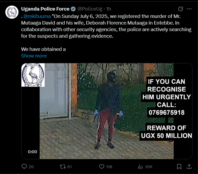The width and height of the screenshot is (198, 174).
Task: Open the three-dot More options menu
Action: point(189,9)
